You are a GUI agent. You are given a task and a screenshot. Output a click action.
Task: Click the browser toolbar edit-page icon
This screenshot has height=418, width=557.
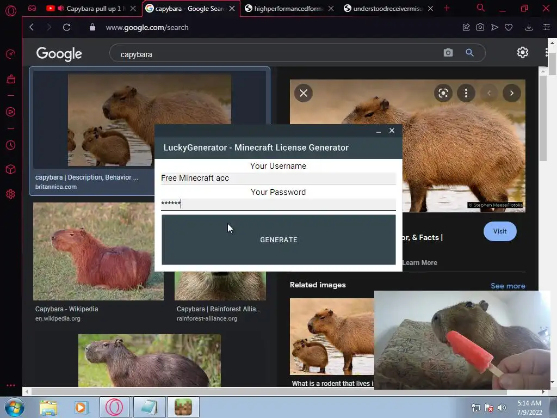click(466, 27)
